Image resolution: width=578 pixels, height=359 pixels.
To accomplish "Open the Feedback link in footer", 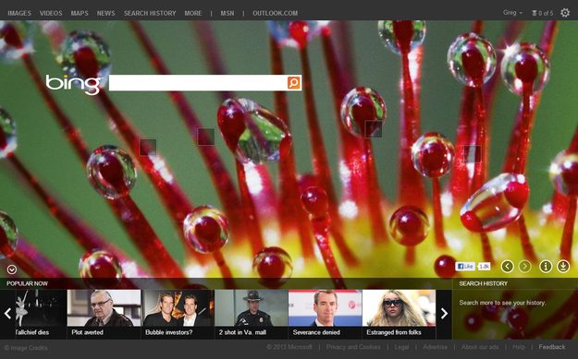I will (552, 347).
